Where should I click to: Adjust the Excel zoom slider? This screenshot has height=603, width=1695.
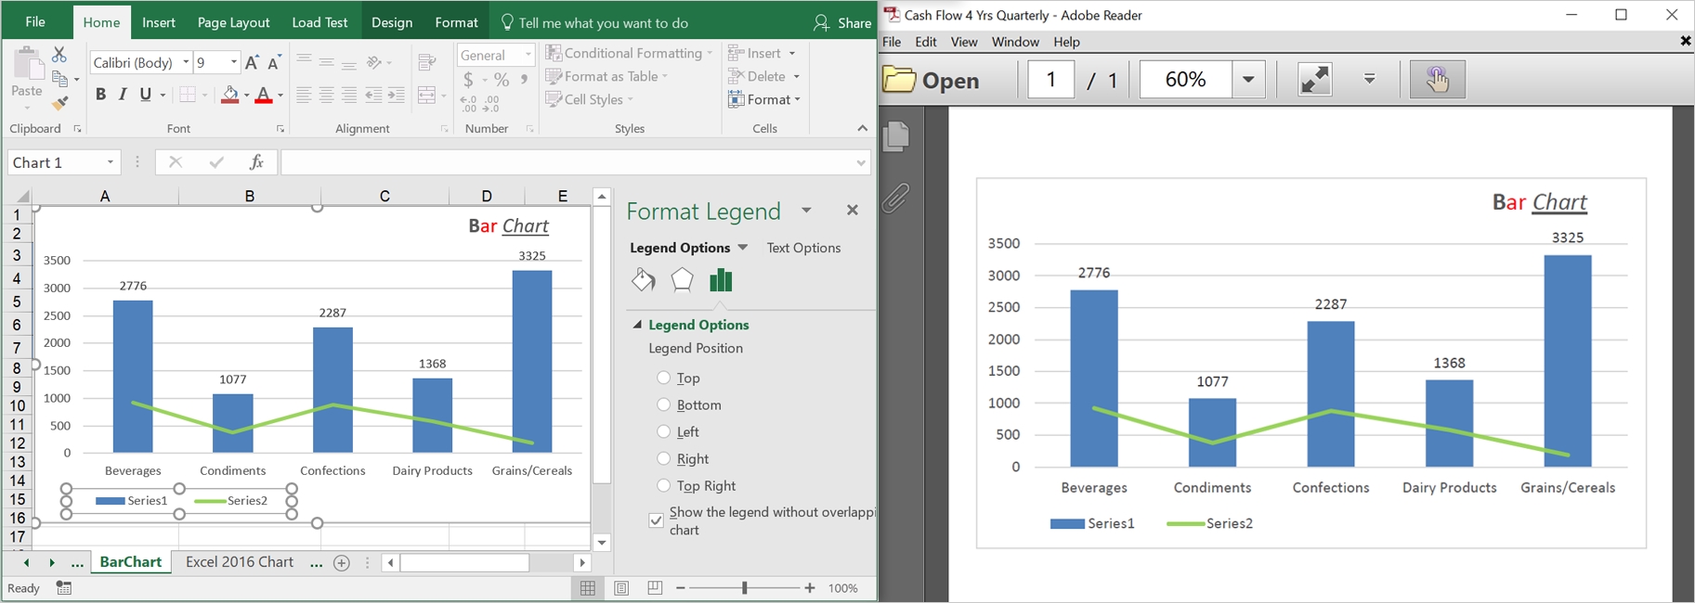pyautogui.click(x=744, y=588)
